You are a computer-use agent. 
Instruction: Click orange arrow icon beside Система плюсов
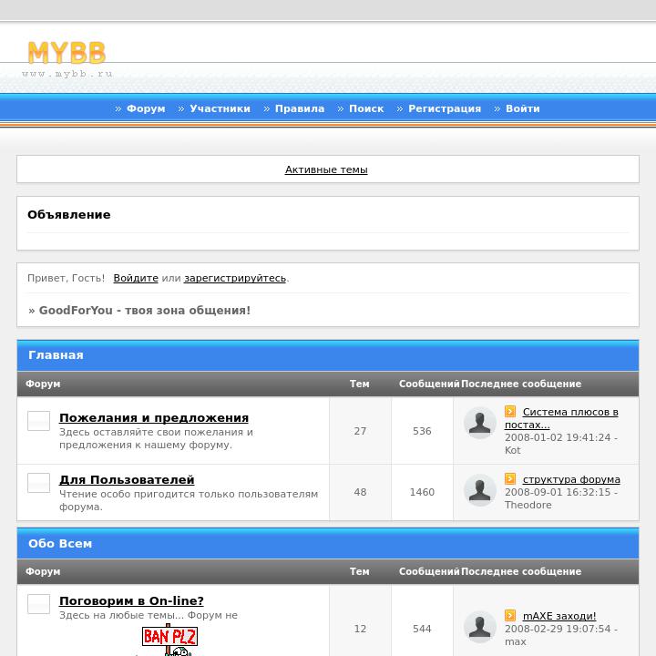pos(510,411)
